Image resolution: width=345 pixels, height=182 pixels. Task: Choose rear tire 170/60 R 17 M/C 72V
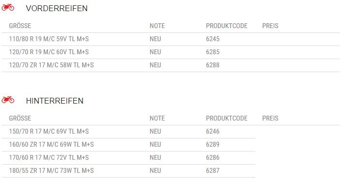(49, 157)
